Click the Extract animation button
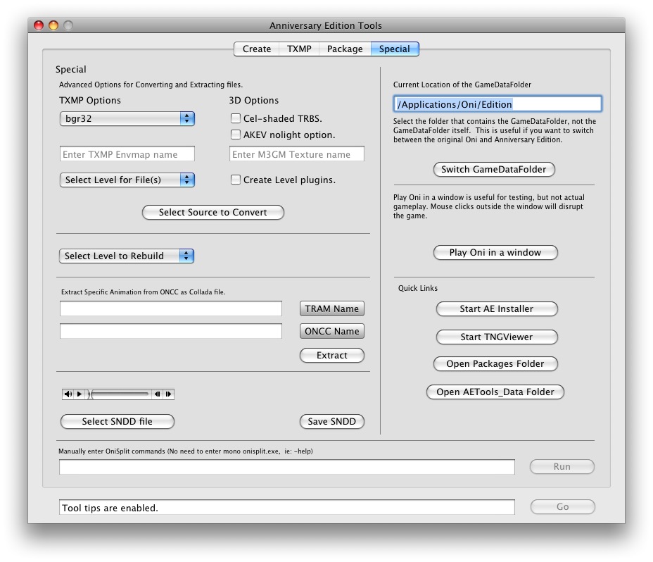This screenshot has height=562, width=653. click(332, 355)
